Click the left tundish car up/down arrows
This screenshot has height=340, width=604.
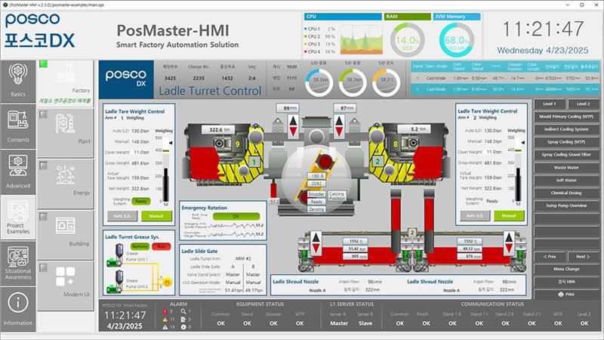pyautogui.click(x=316, y=243)
